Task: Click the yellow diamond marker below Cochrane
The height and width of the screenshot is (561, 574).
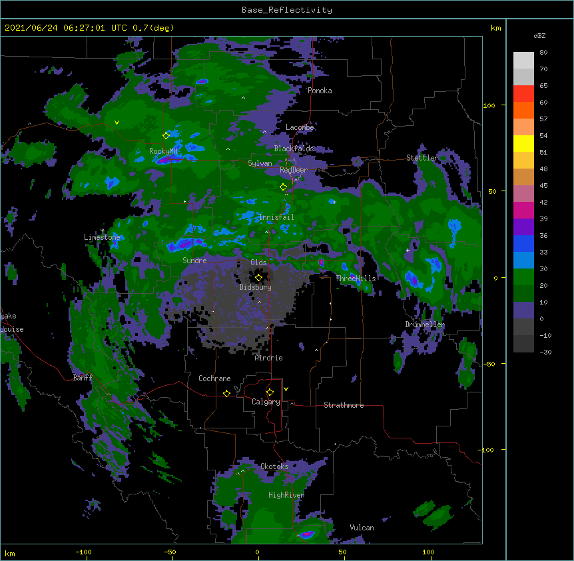Action: coord(226,393)
